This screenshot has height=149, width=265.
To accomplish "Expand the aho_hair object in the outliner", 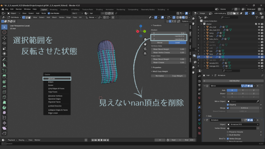I will pos(204,27).
